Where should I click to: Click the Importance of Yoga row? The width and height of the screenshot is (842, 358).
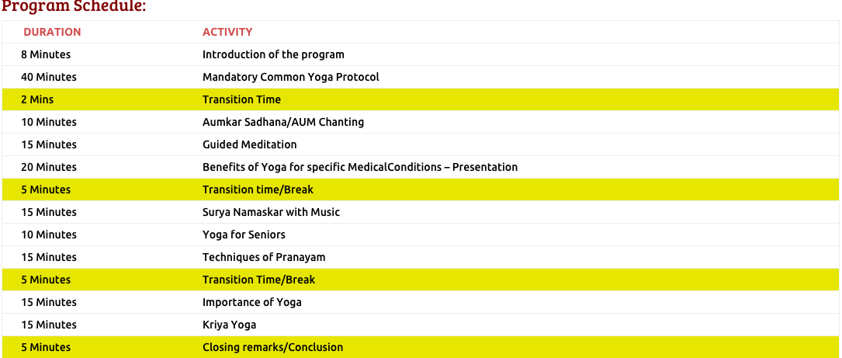[x=421, y=303]
